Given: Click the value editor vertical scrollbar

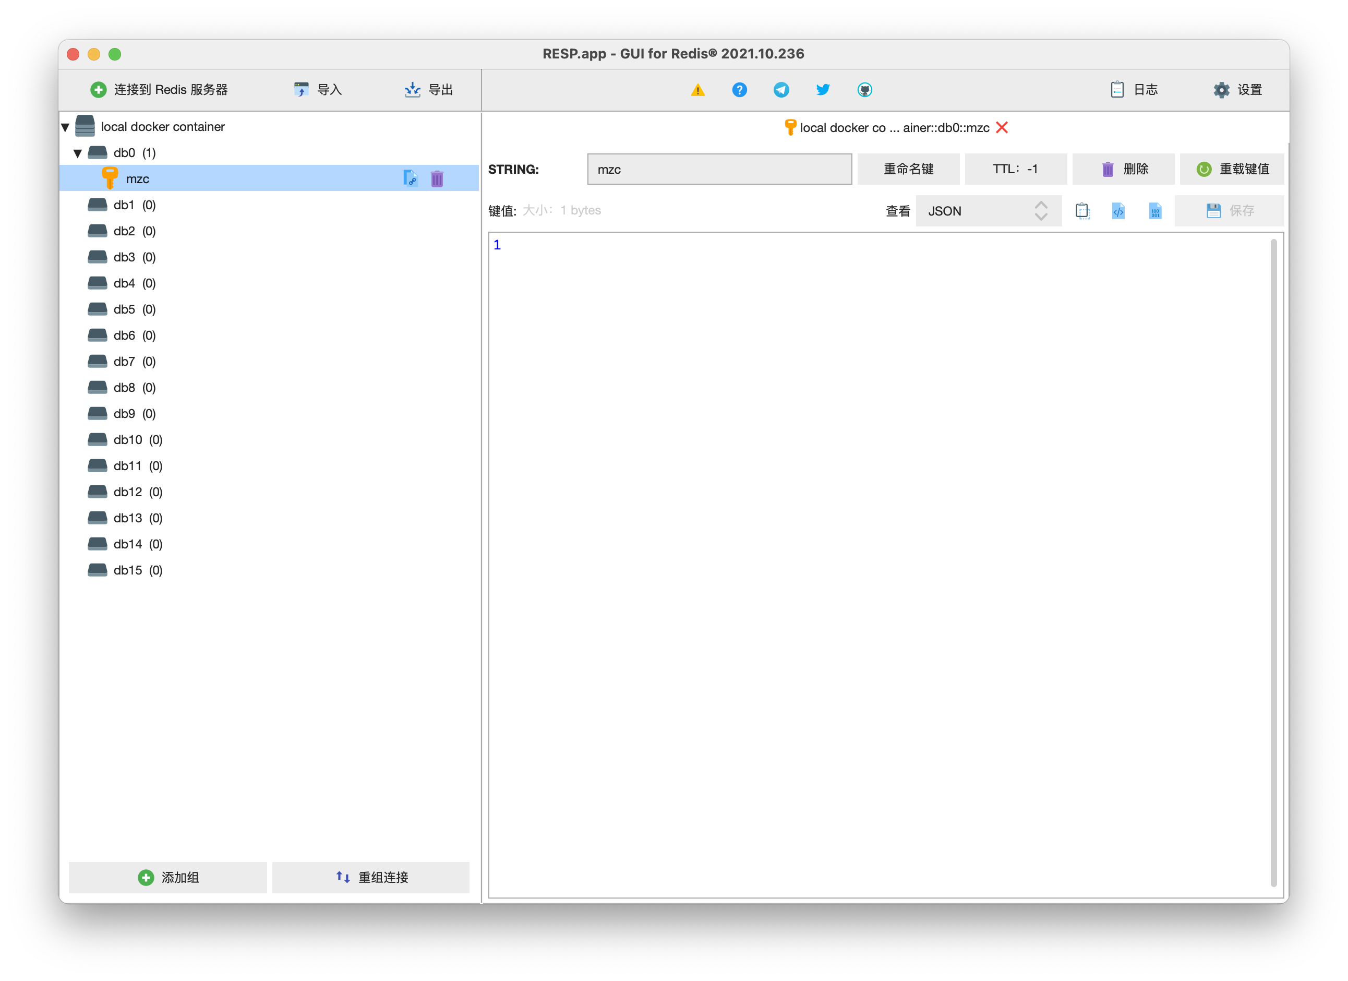Looking at the screenshot, I should pyautogui.click(x=1273, y=562).
